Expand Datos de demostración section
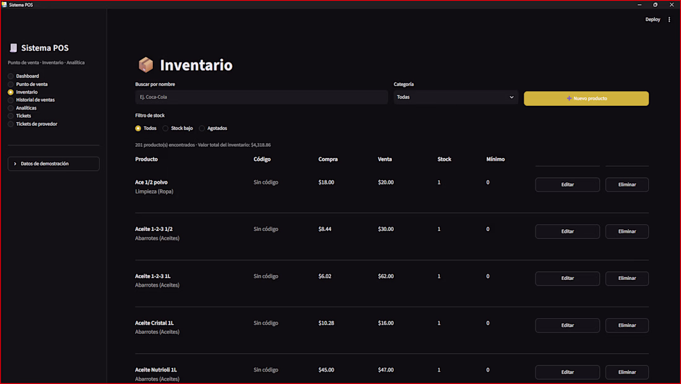 click(x=53, y=164)
